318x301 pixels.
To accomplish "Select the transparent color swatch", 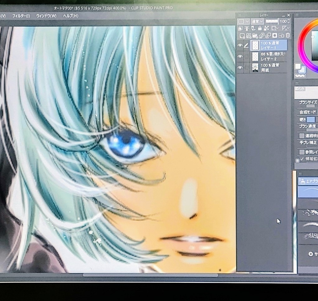I will [300, 76].
